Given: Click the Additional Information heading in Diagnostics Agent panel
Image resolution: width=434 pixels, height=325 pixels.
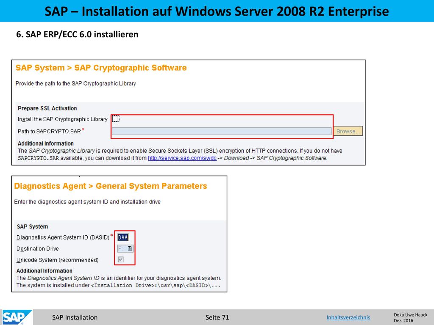Looking at the screenshot, I should (x=44, y=271).
